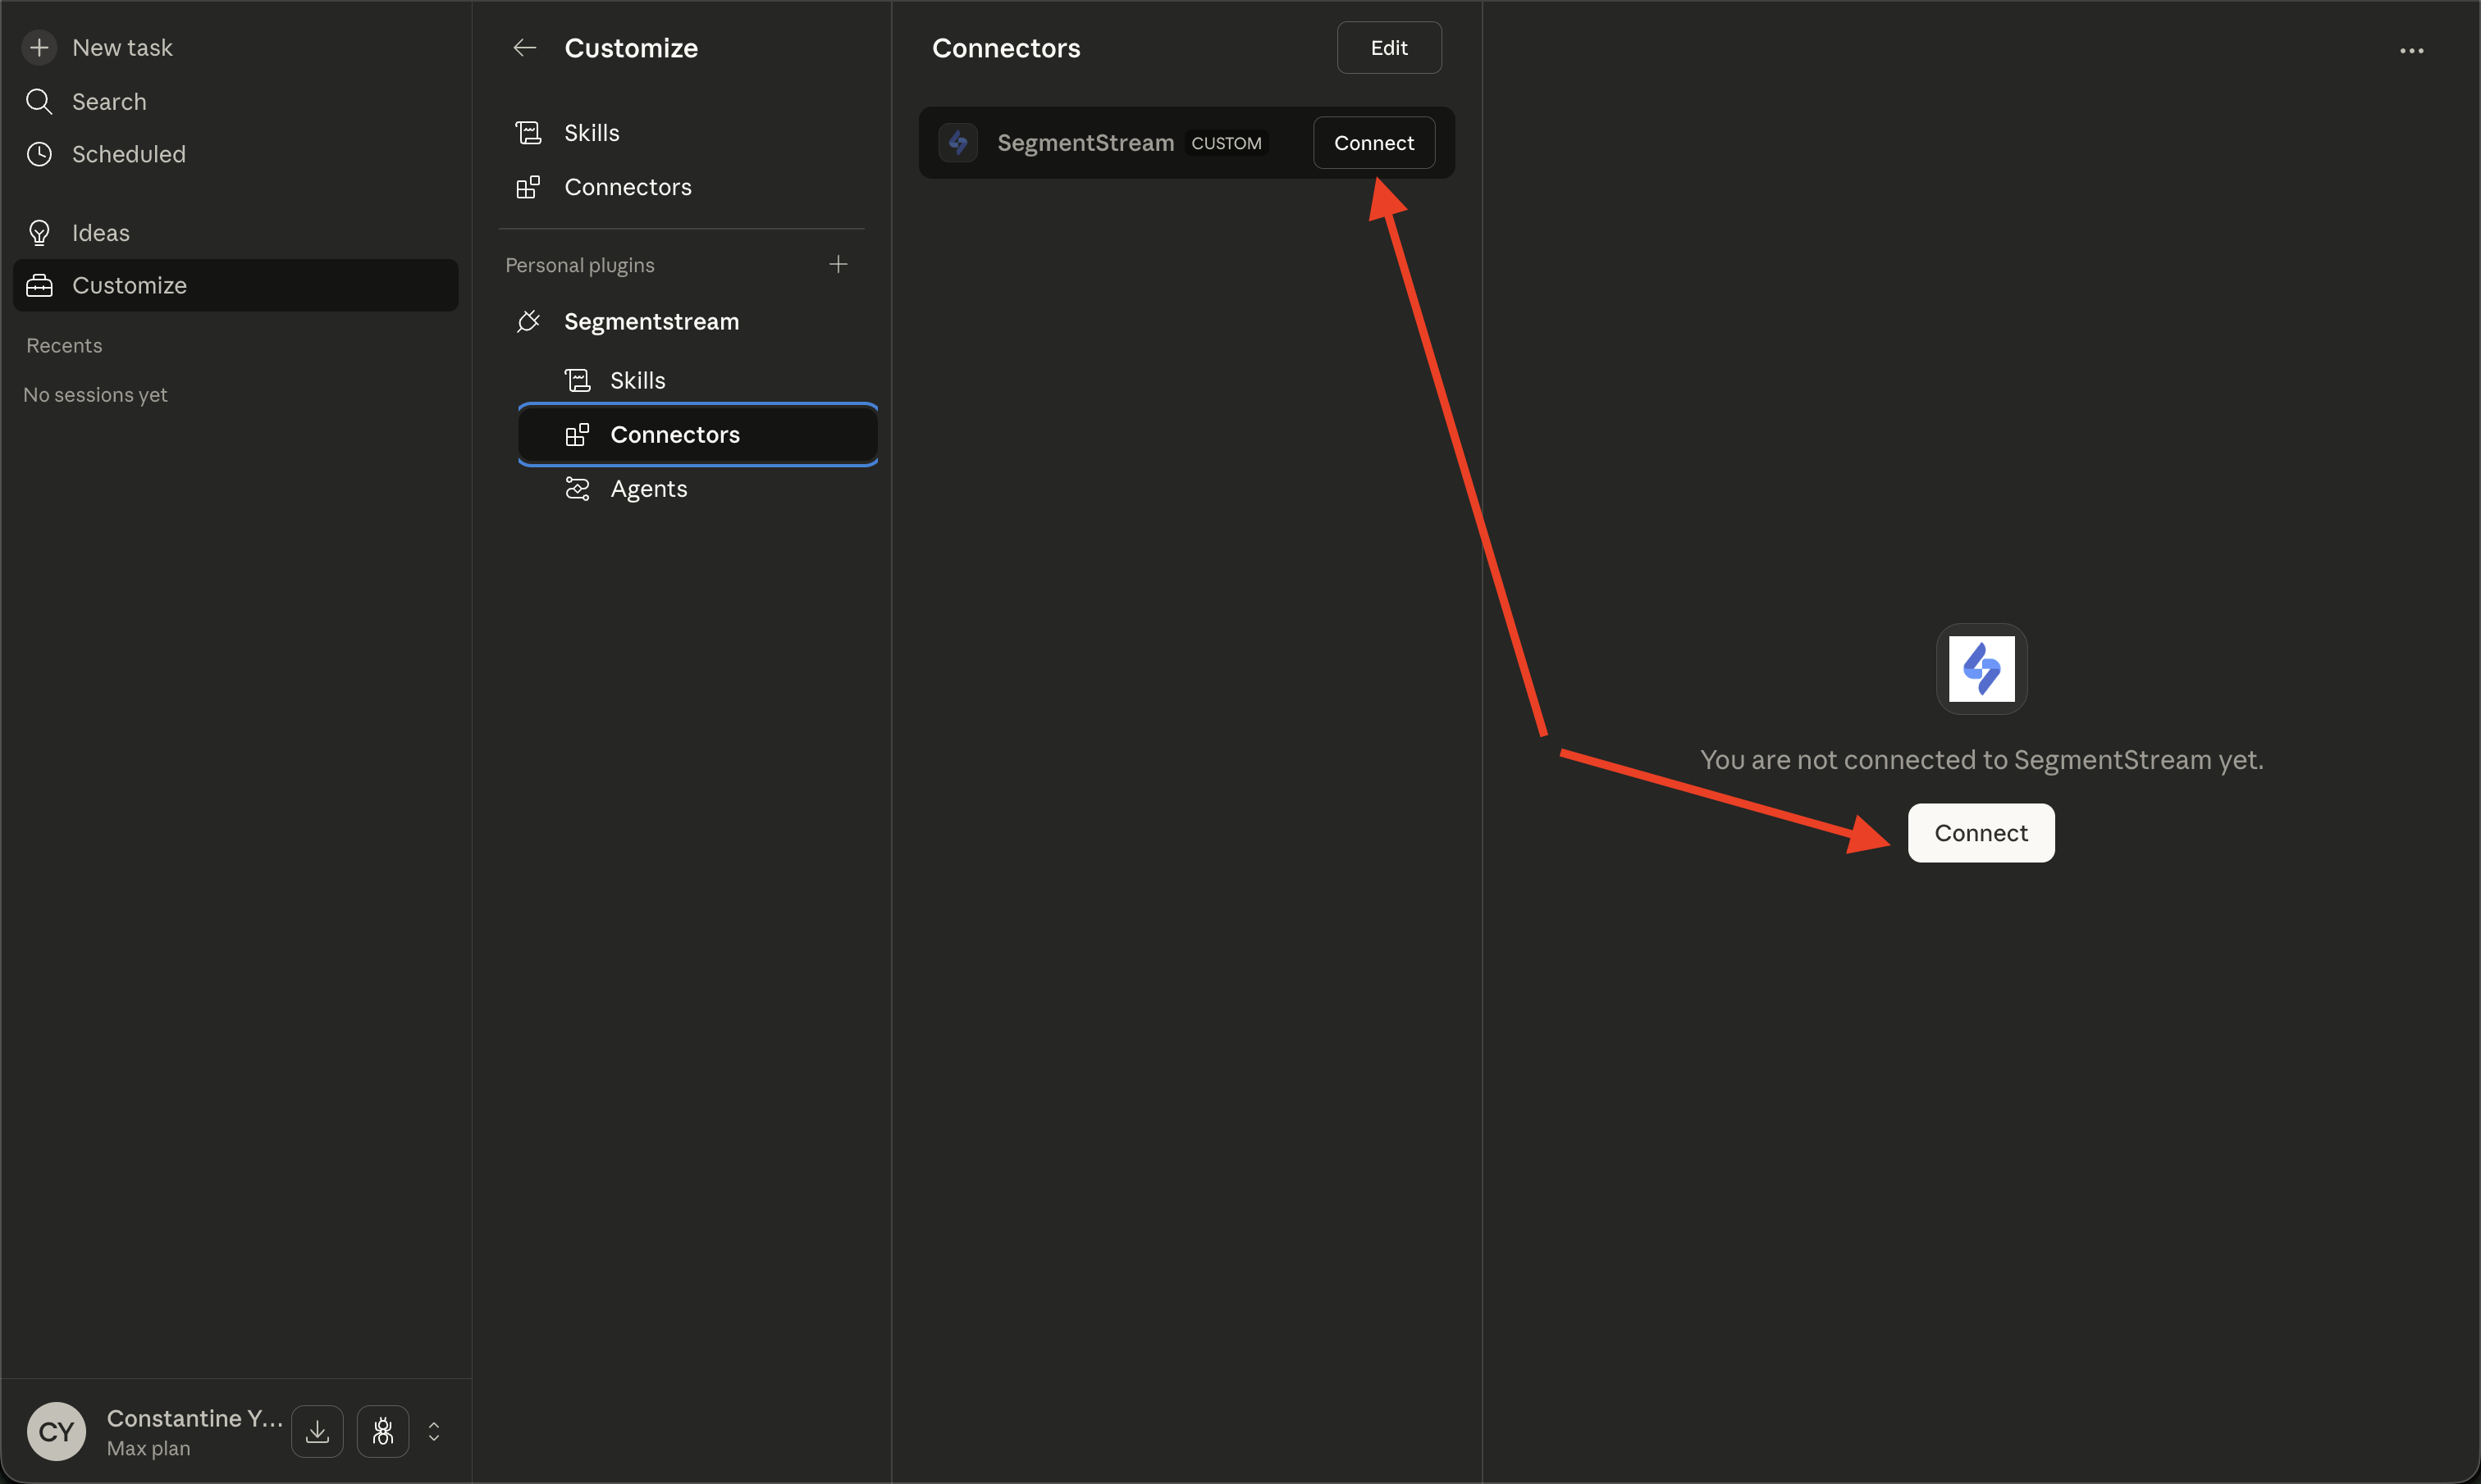Click Edit button in Connectors header
This screenshot has height=1484, width=2481.
tap(1388, 48)
